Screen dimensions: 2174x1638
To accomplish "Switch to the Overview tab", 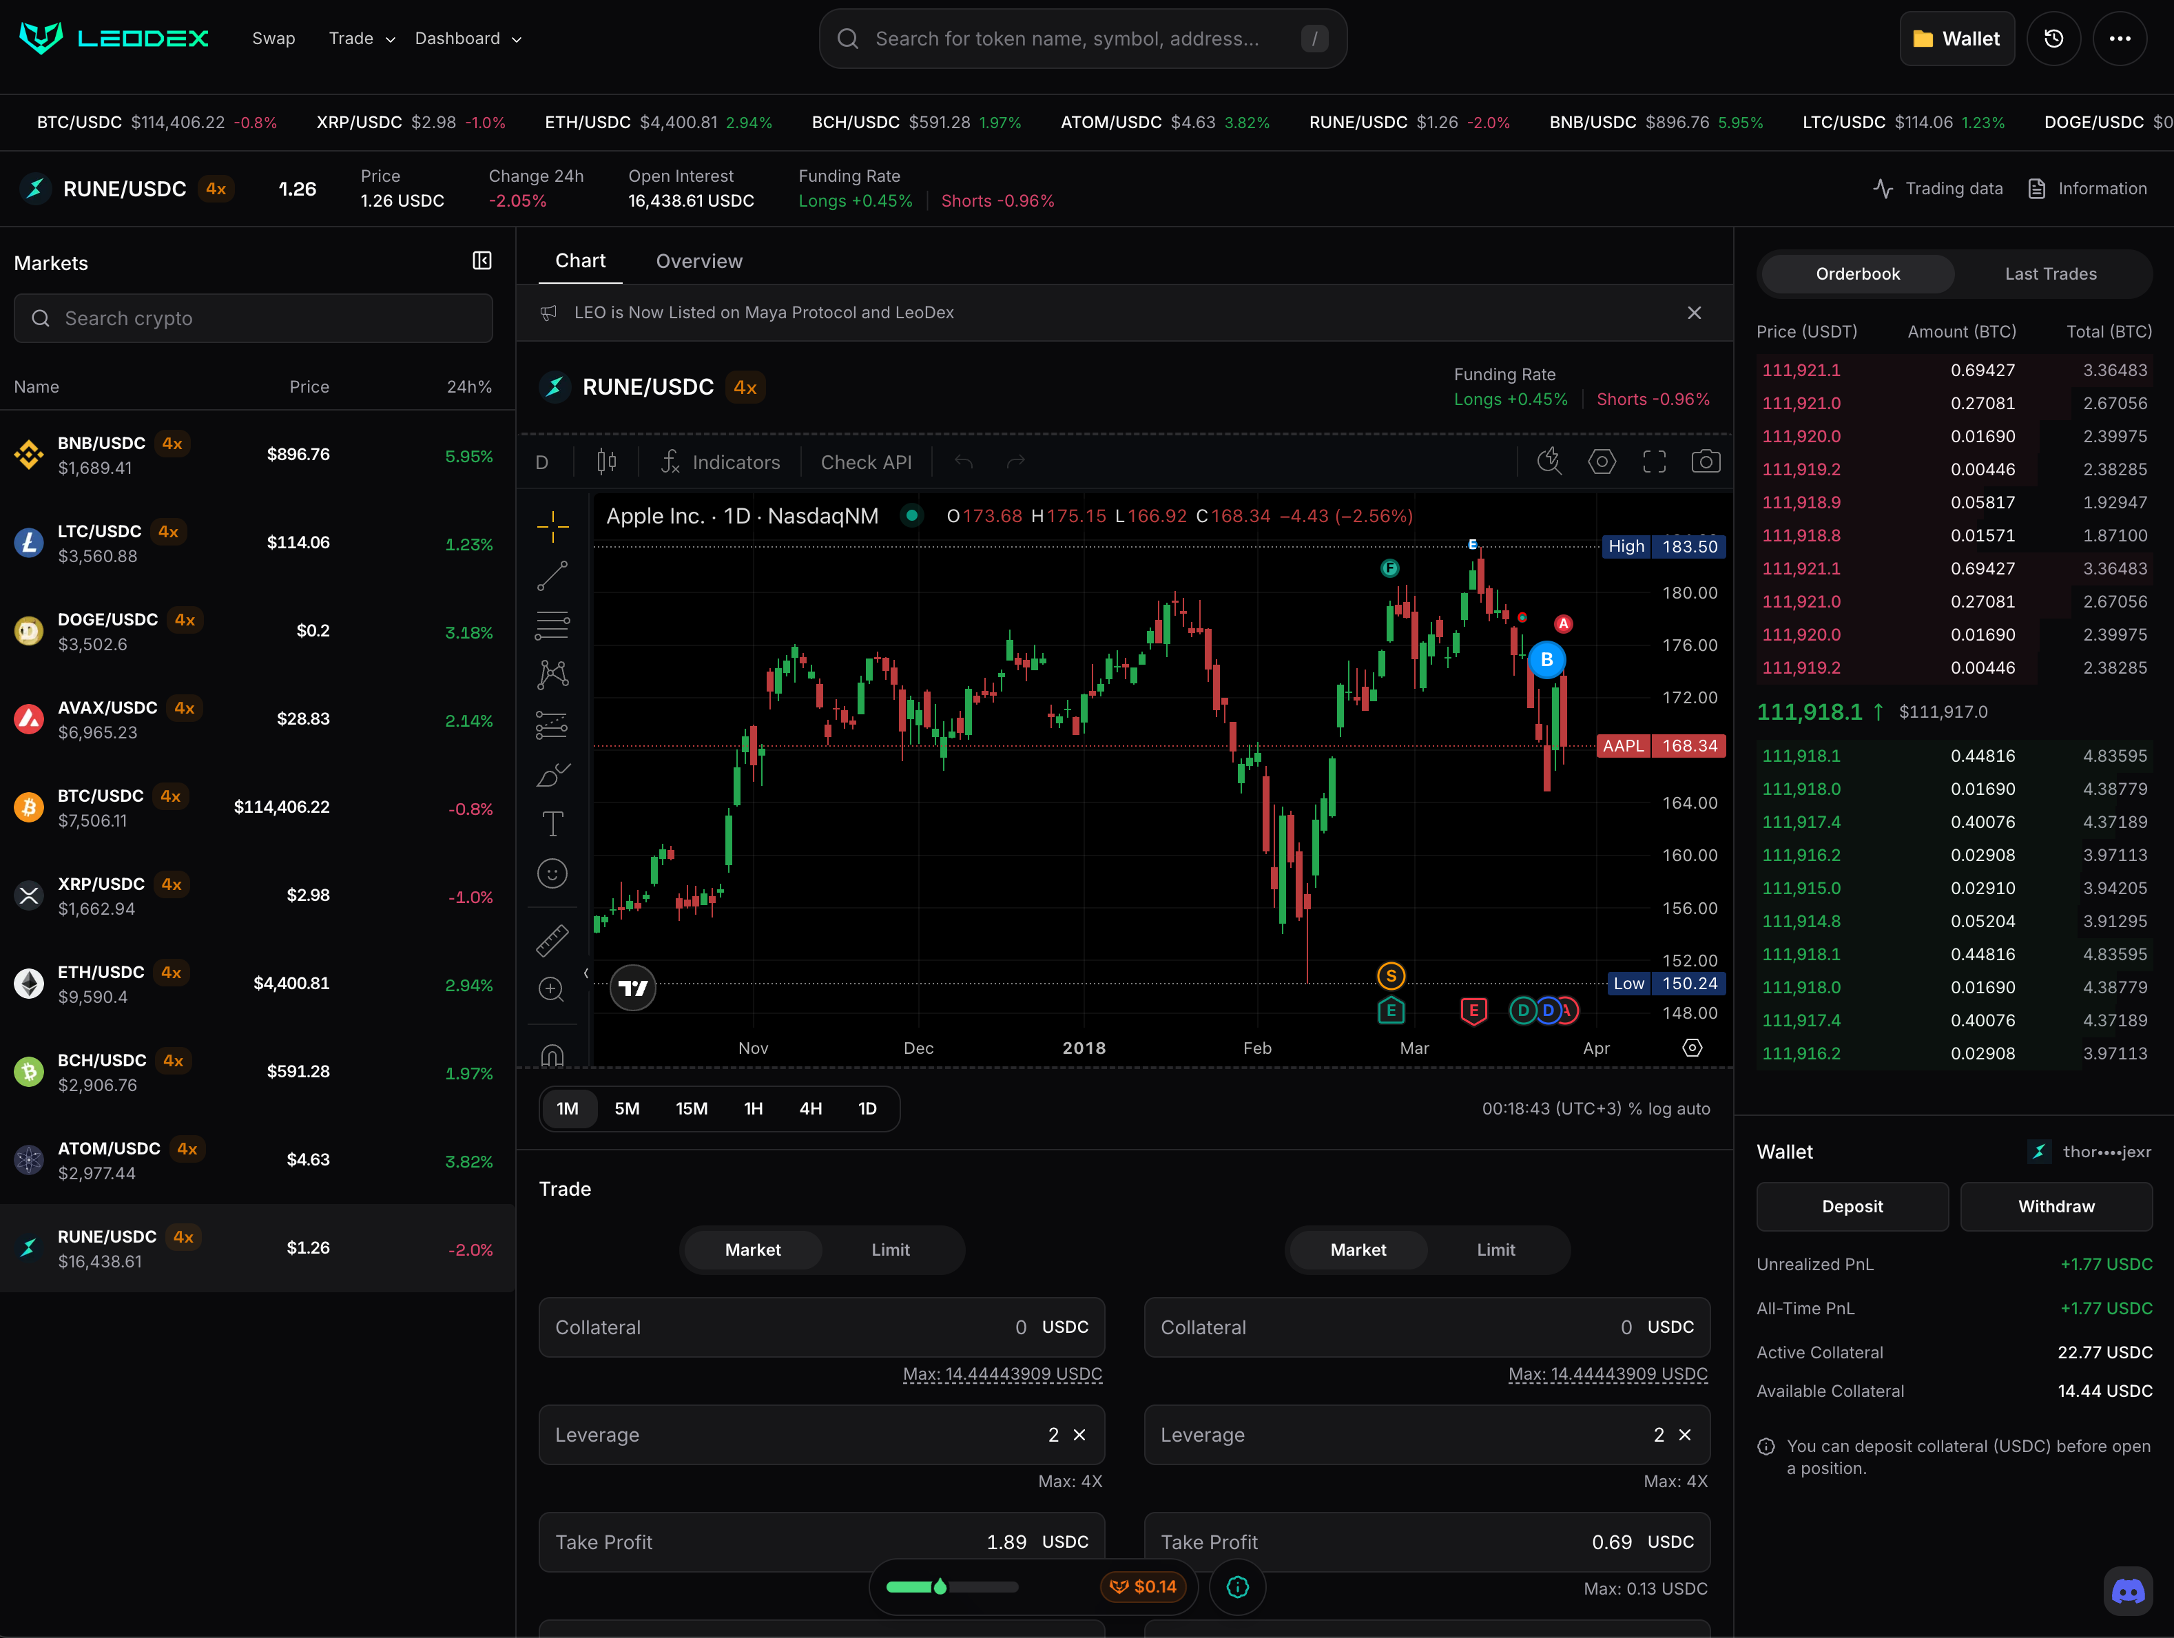I will click(698, 261).
